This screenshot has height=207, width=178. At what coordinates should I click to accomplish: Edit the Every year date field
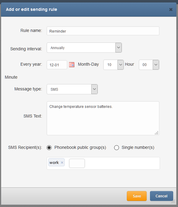pyautogui.click(x=57, y=65)
